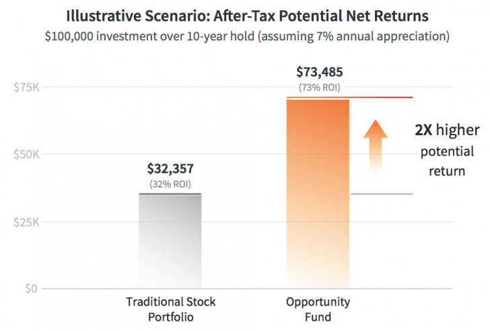490x331 pixels.
Task: Select the $73,485 value label
Action: pyautogui.click(x=319, y=73)
